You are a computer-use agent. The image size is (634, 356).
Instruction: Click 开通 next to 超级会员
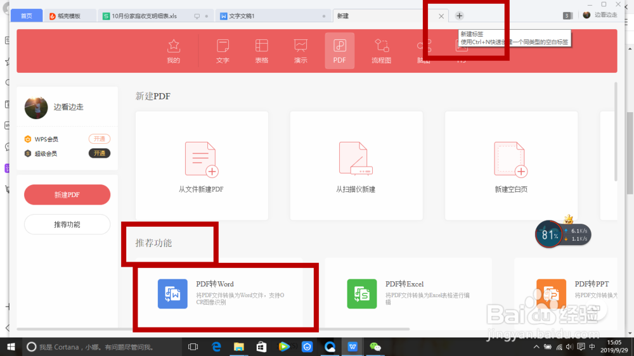100,153
